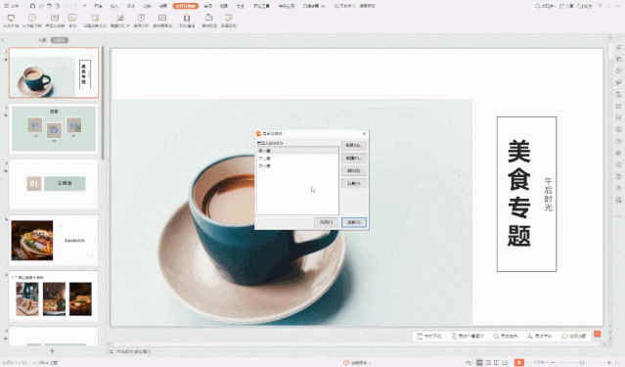Open the View ribbon tab

tap(224, 6)
